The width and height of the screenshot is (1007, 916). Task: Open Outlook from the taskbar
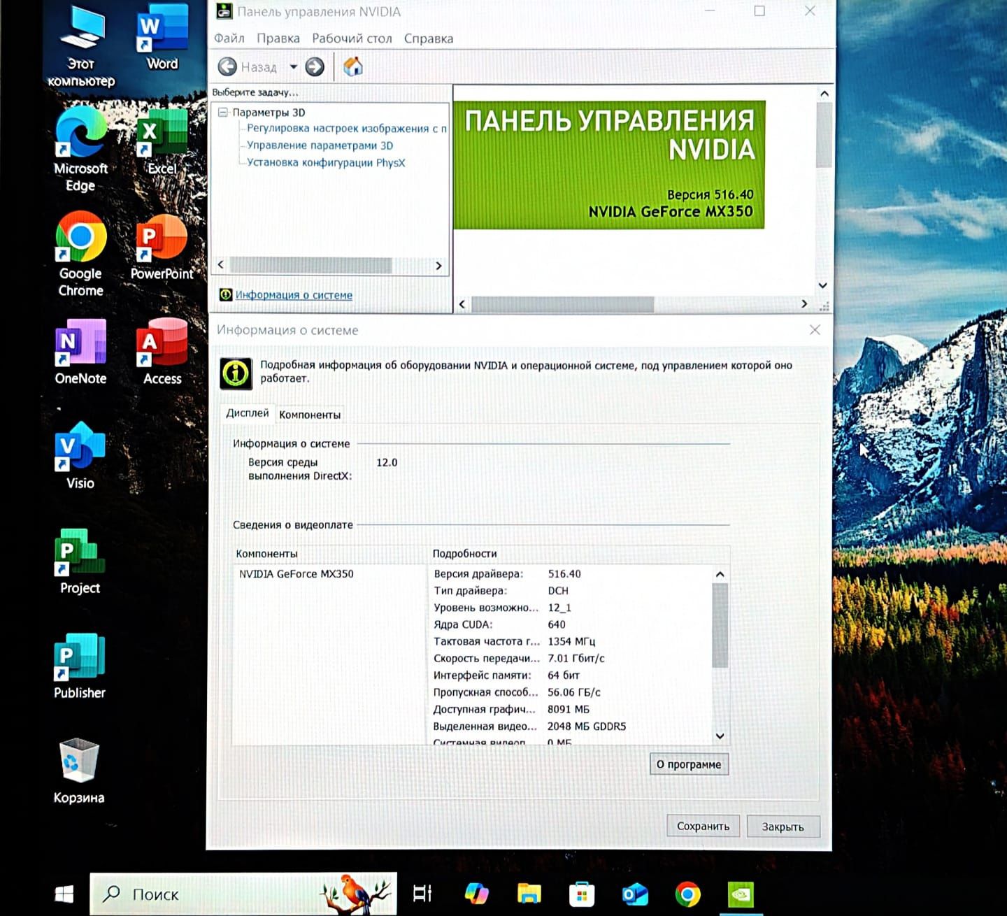point(635,894)
